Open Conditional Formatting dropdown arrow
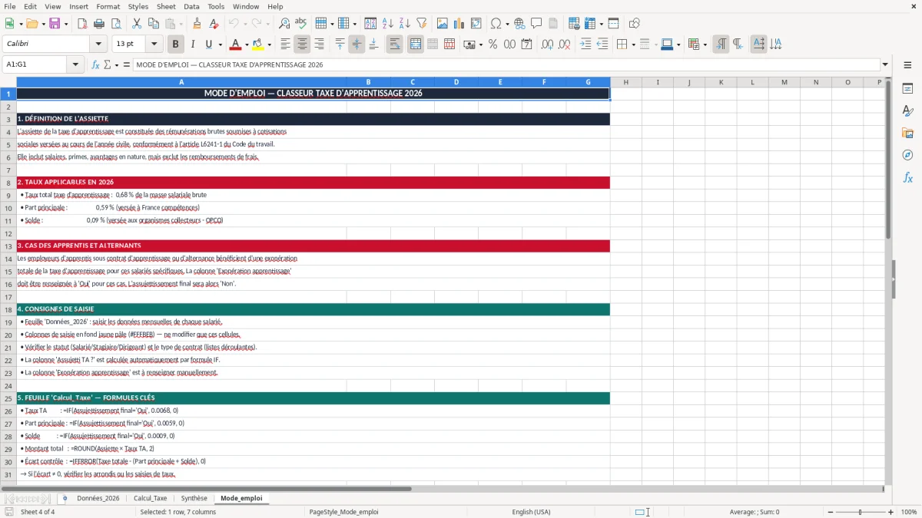This screenshot has width=922, height=518. (705, 45)
